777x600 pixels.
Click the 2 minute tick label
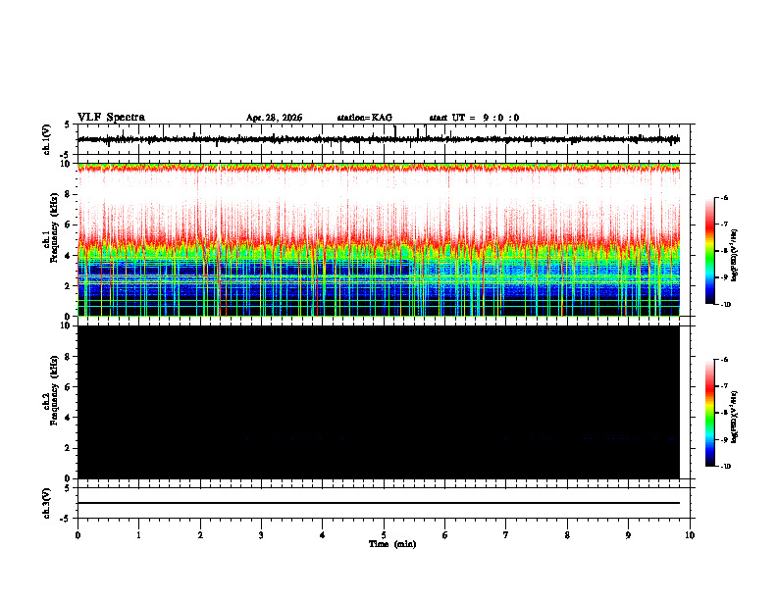pos(200,535)
